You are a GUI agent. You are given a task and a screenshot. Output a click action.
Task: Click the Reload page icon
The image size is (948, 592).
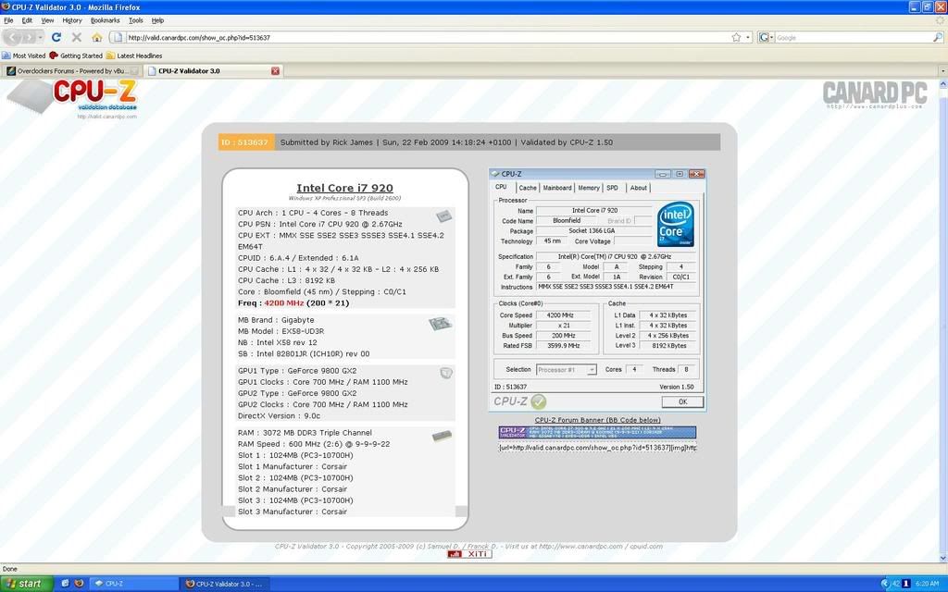(56, 37)
